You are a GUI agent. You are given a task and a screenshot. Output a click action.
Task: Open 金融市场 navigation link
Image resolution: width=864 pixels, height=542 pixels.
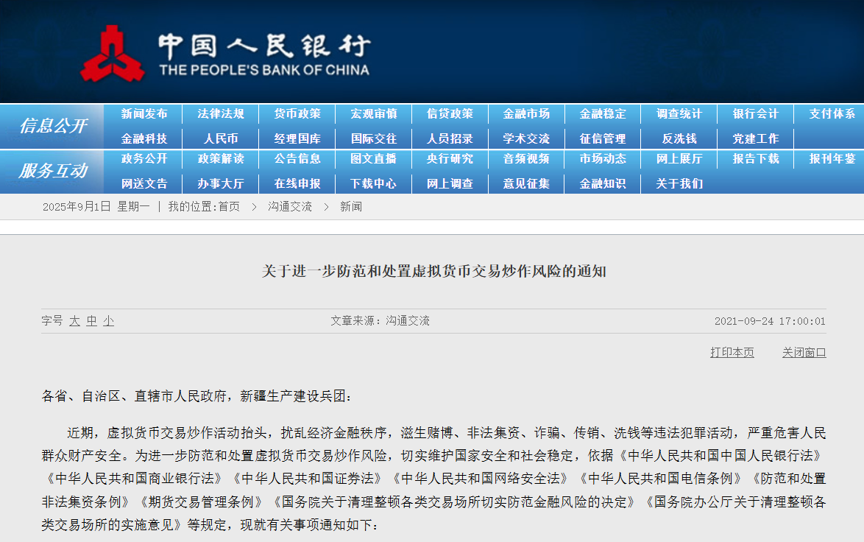(x=526, y=114)
